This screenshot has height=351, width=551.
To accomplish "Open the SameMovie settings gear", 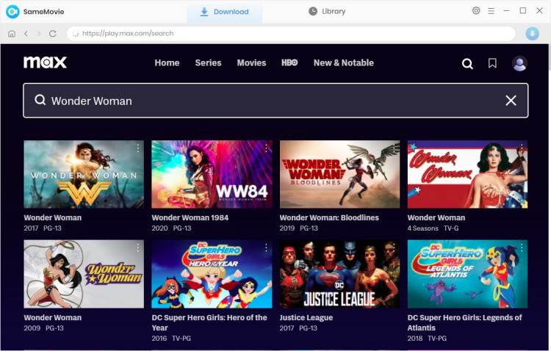I will pyautogui.click(x=476, y=10).
